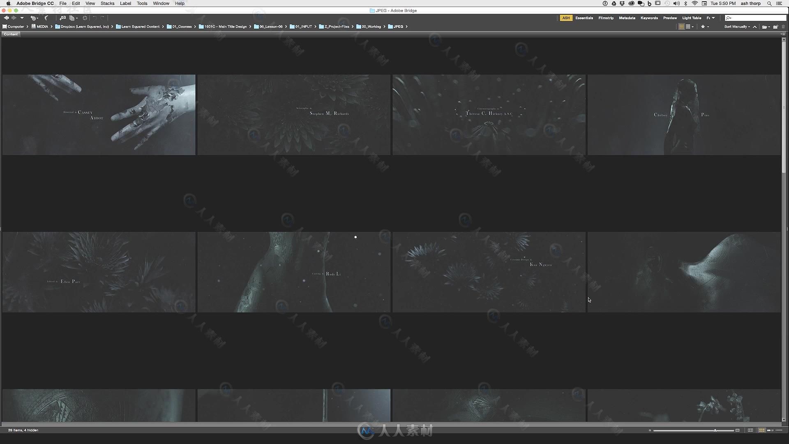
Task: Switch to the Essentials workspace
Action: point(584,18)
